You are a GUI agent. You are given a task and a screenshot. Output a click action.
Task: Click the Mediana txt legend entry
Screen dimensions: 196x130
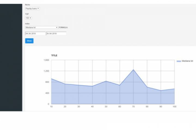tap(185, 61)
